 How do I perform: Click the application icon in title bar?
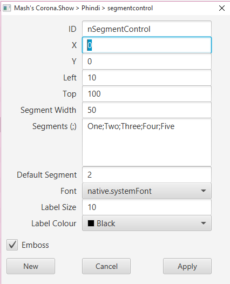pos(7,8)
